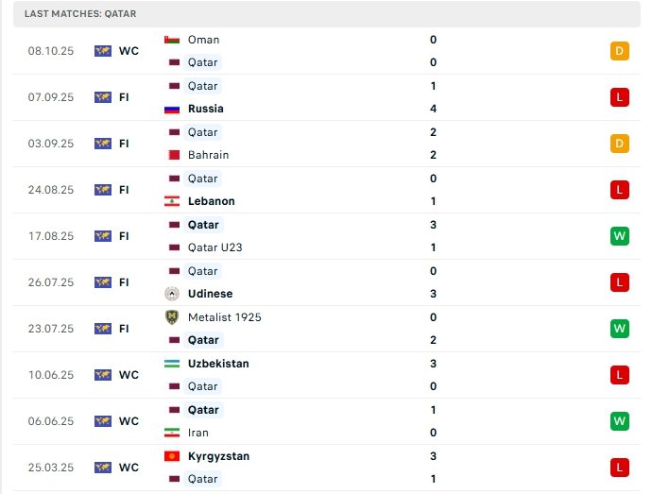Click the 4 score for Russia

pos(433,109)
